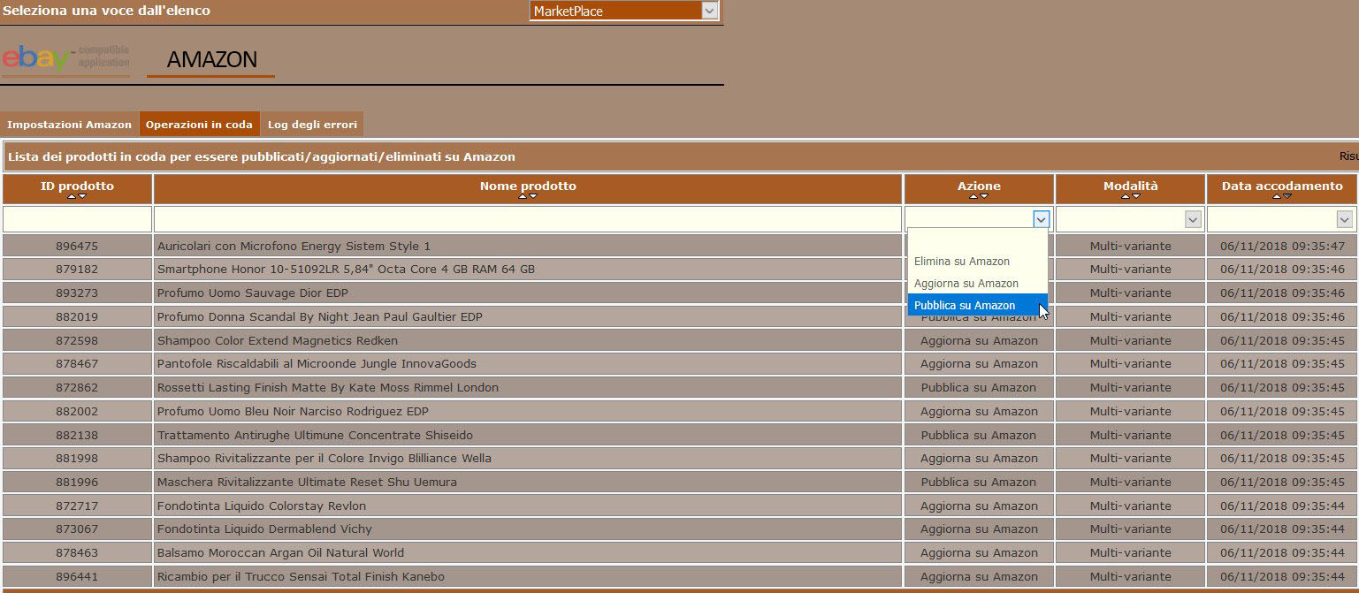Sort Nome prodotto ascending arrow
This screenshot has width=1359, height=593.
[523, 196]
